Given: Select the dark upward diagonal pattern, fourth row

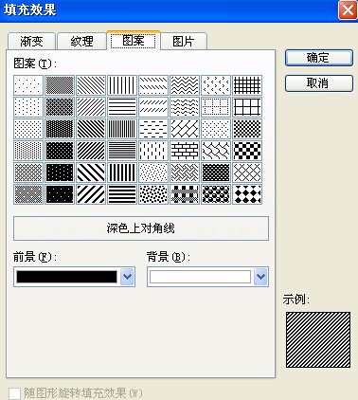Looking at the screenshot, I should [x=91, y=151].
